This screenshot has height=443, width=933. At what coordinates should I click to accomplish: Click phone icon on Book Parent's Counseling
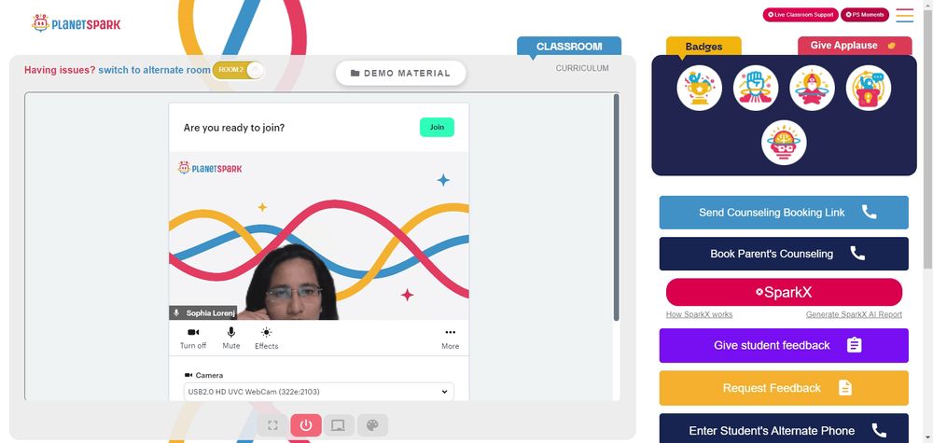click(x=857, y=254)
